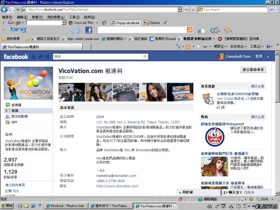280x210 pixels.
Task: Open the video film icon in Bing toolbar
Action: click(x=215, y=30)
